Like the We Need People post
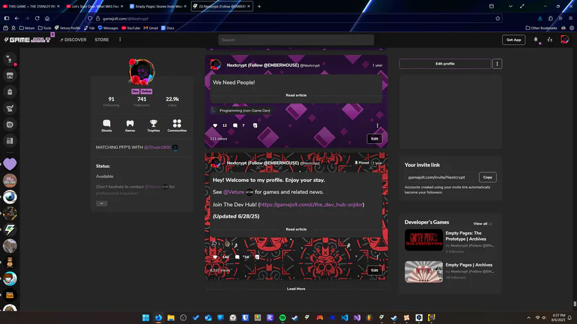577x324 pixels. (215, 126)
